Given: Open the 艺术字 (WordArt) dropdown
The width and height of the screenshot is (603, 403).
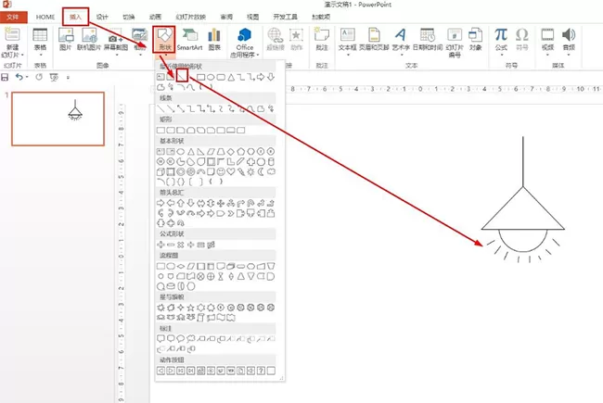Looking at the screenshot, I should (x=401, y=42).
